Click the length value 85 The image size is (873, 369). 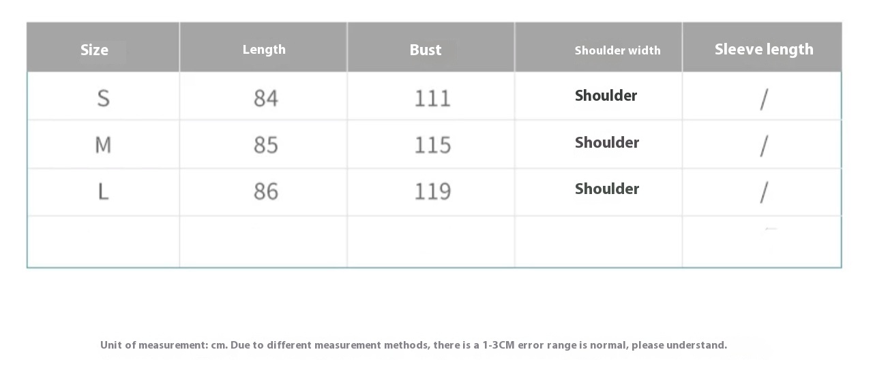click(266, 145)
